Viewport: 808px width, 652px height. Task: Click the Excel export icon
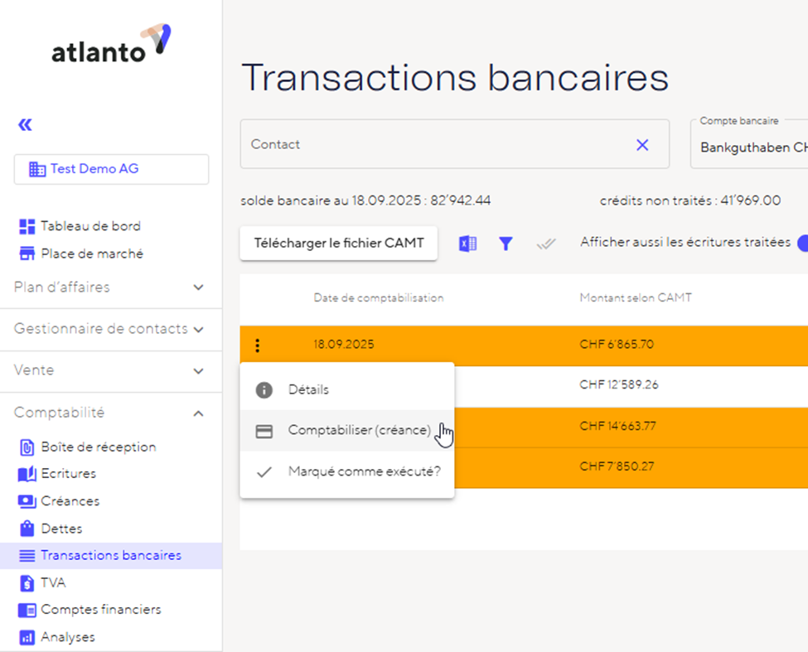coord(467,244)
